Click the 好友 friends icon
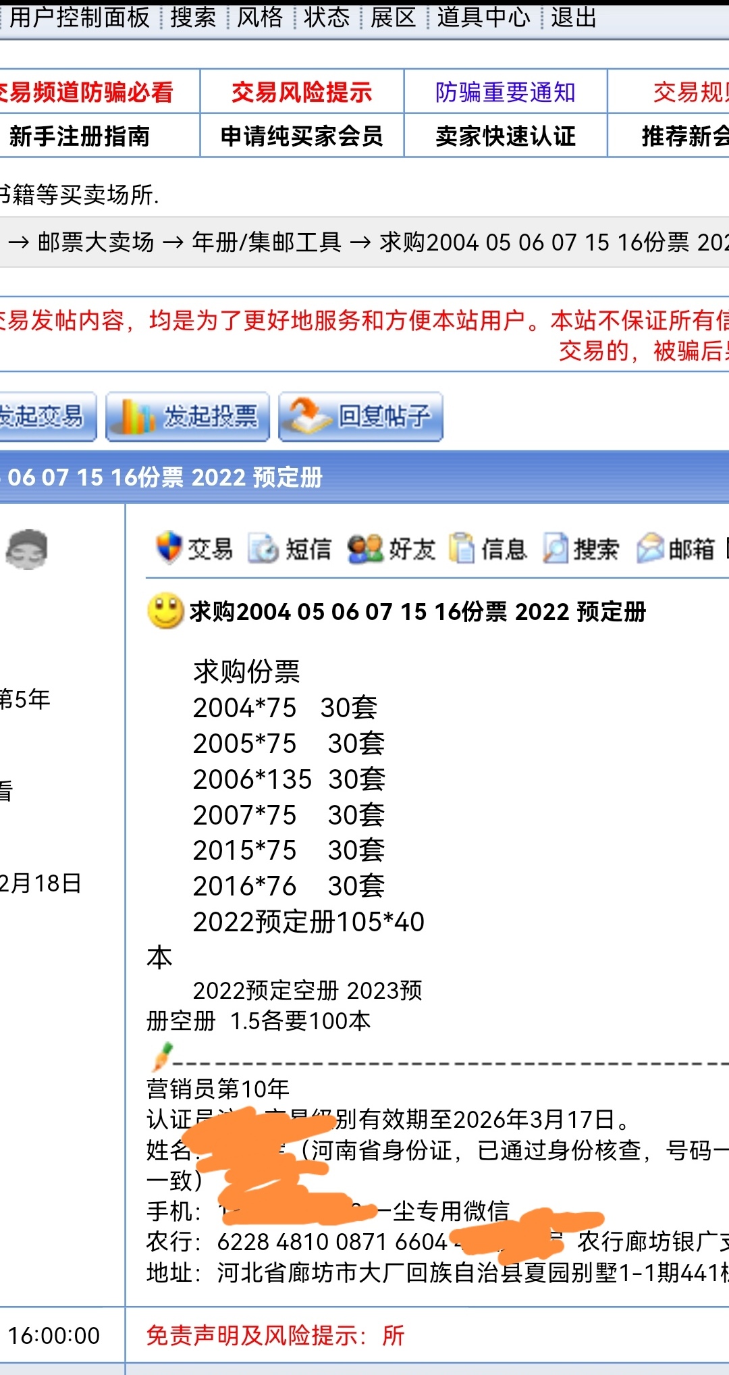 [365, 548]
